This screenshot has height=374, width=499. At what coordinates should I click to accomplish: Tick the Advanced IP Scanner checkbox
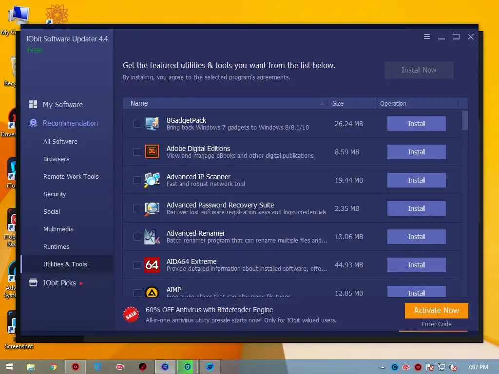(x=137, y=180)
